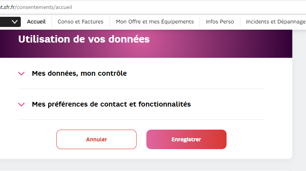Click the 'sfr.fr' domain text in URL
The width and height of the screenshot is (306, 171).
click(x=8, y=7)
